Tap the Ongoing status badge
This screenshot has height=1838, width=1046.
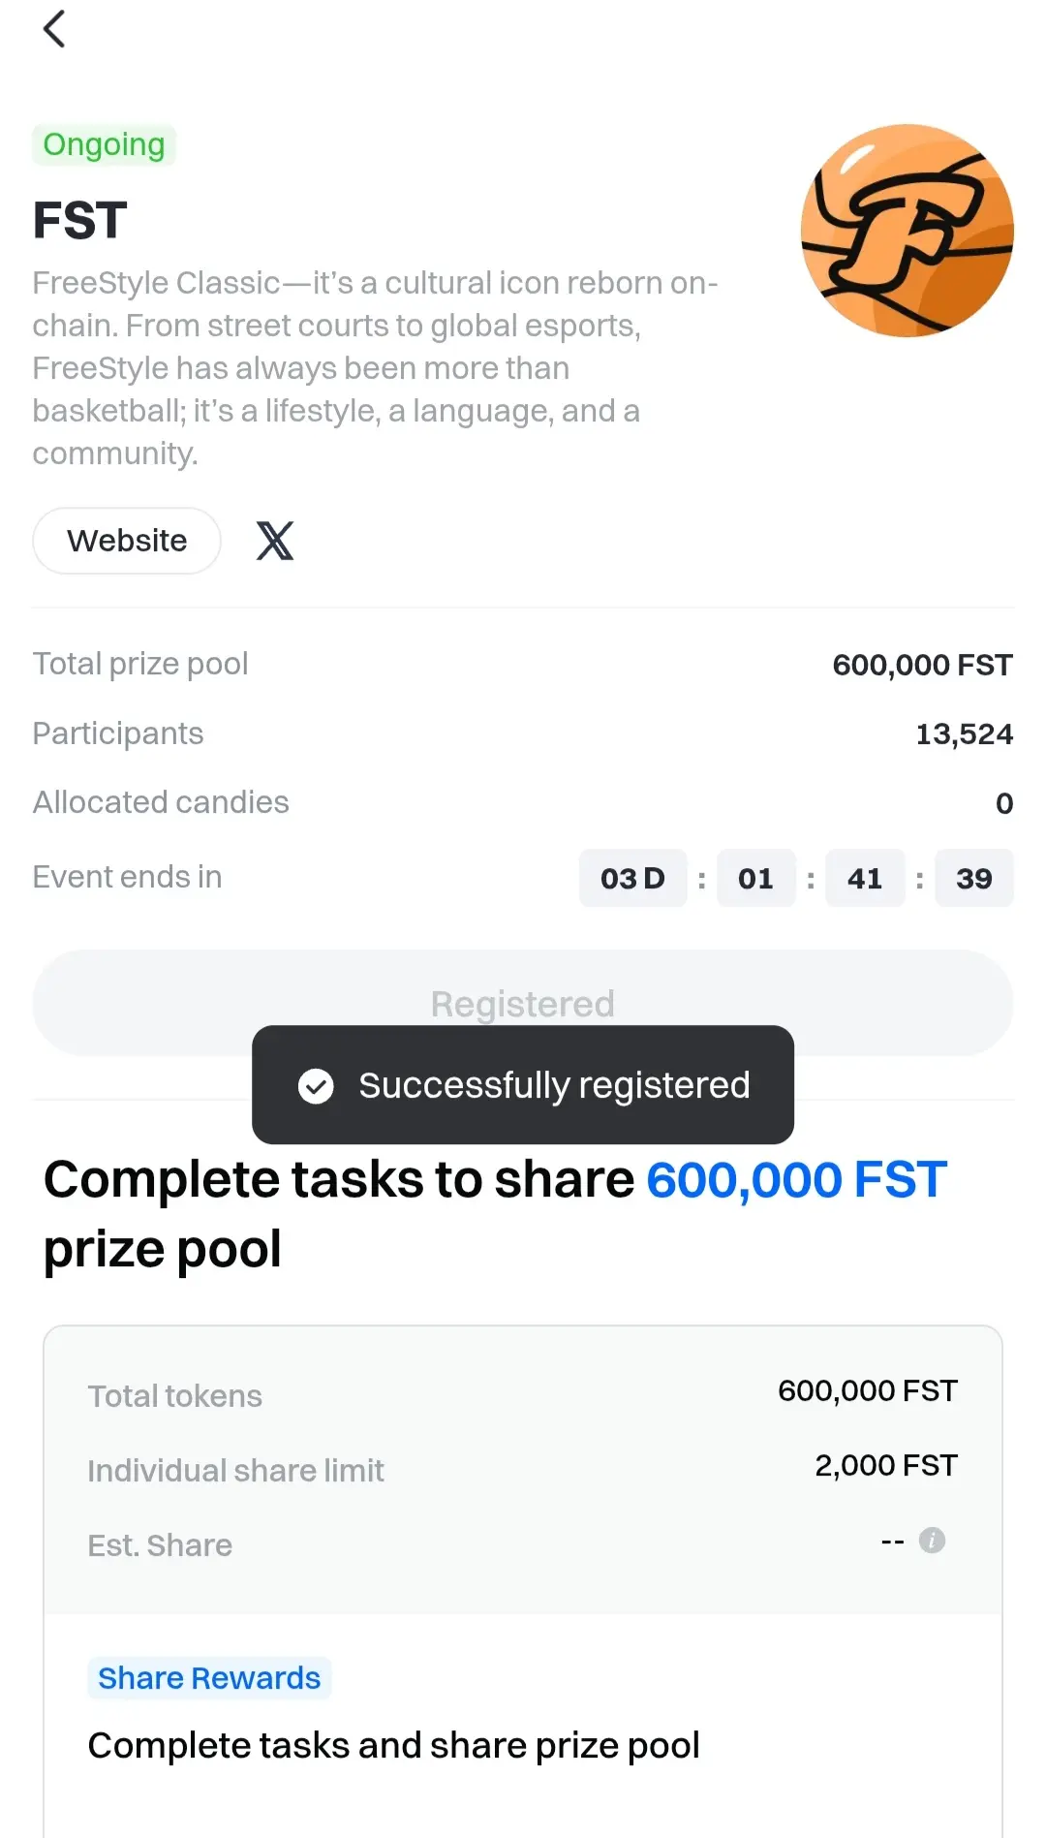105,145
